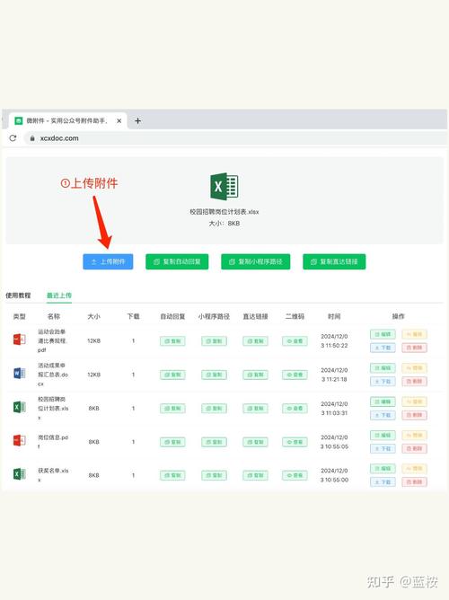This screenshot has width=449, height=600.
Task: Copy mini-program path for the 11:50:22 row
Action: coord(215,341)
